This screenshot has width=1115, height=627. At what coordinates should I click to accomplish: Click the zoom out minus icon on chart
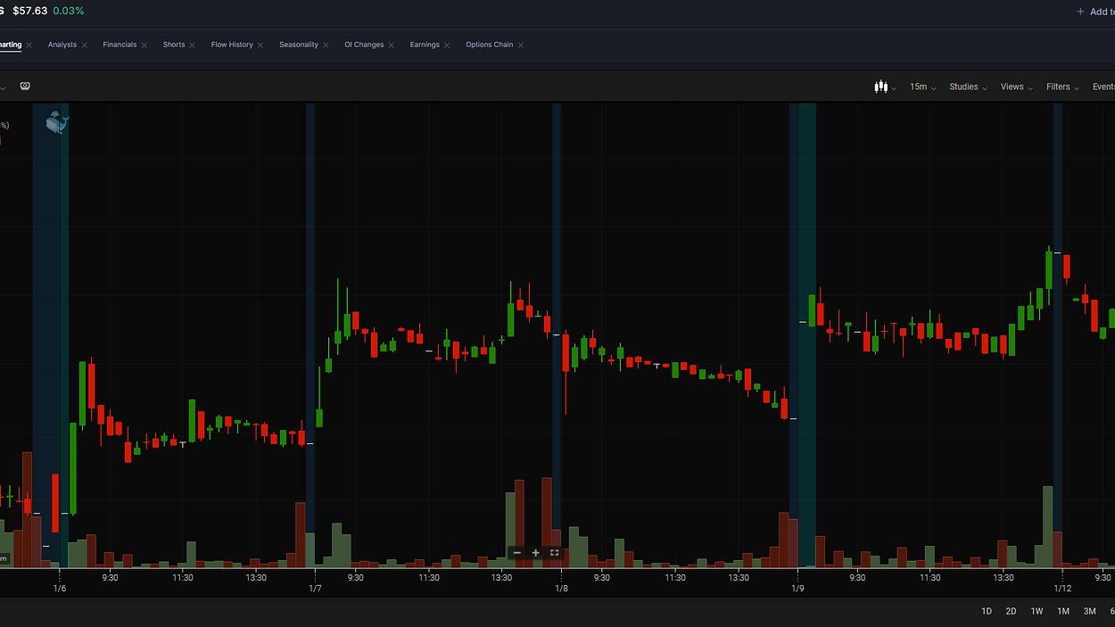(x=516, y=553)
